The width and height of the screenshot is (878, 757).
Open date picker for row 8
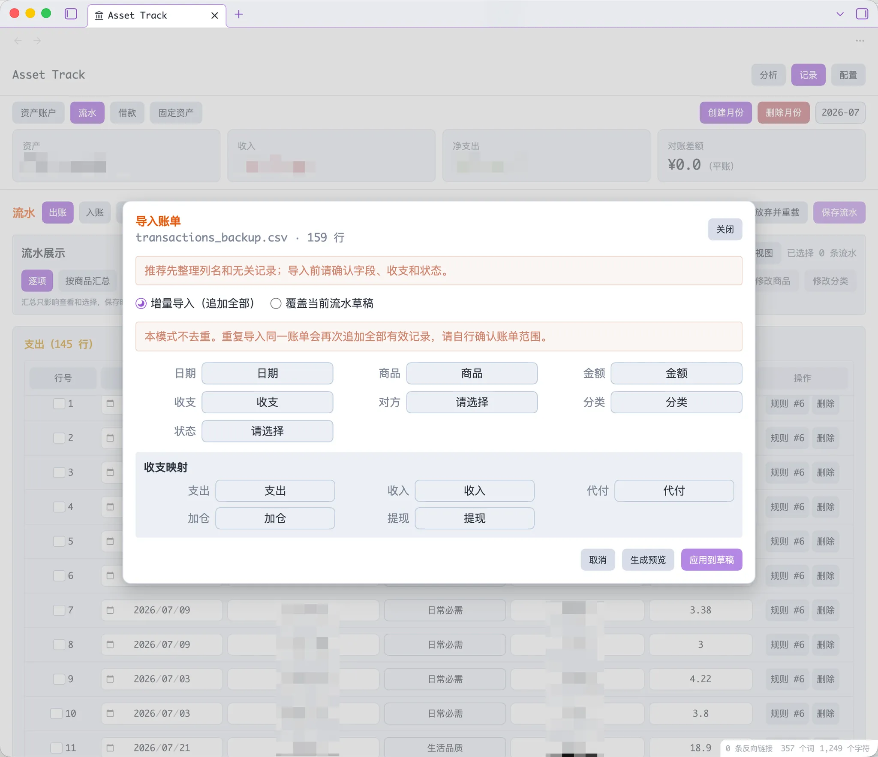pos(110,644)
